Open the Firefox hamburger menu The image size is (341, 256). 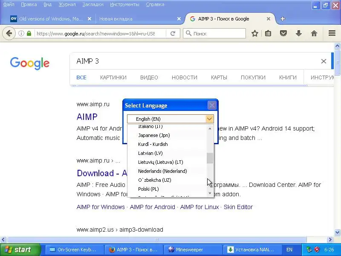332,33
